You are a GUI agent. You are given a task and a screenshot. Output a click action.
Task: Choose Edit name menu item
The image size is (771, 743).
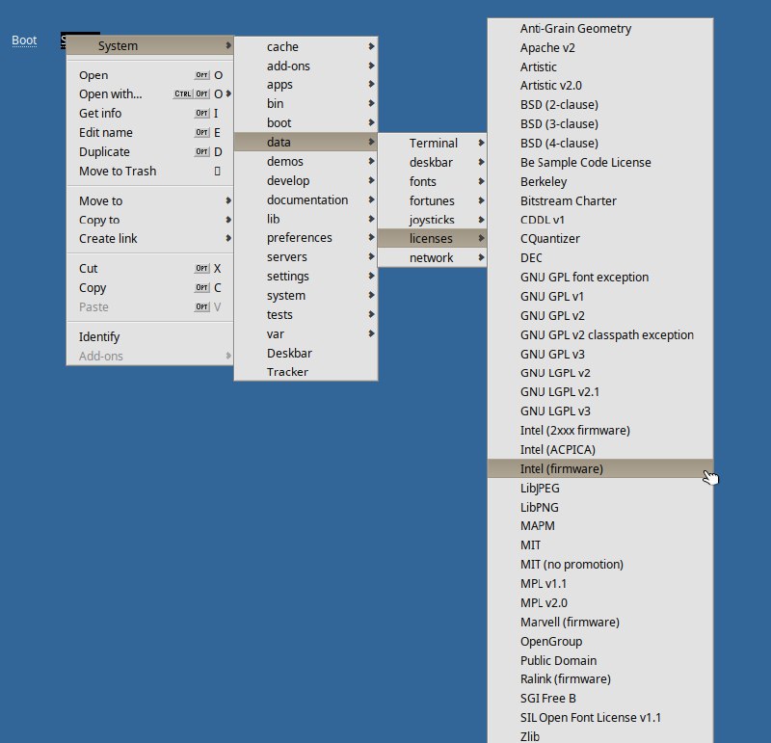point(106,133)
